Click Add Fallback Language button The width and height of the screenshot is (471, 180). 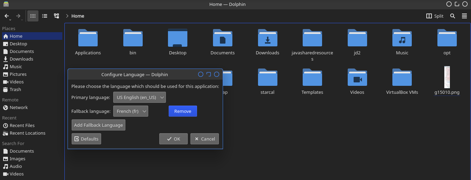pyautogui.click(x=98, y=125)
